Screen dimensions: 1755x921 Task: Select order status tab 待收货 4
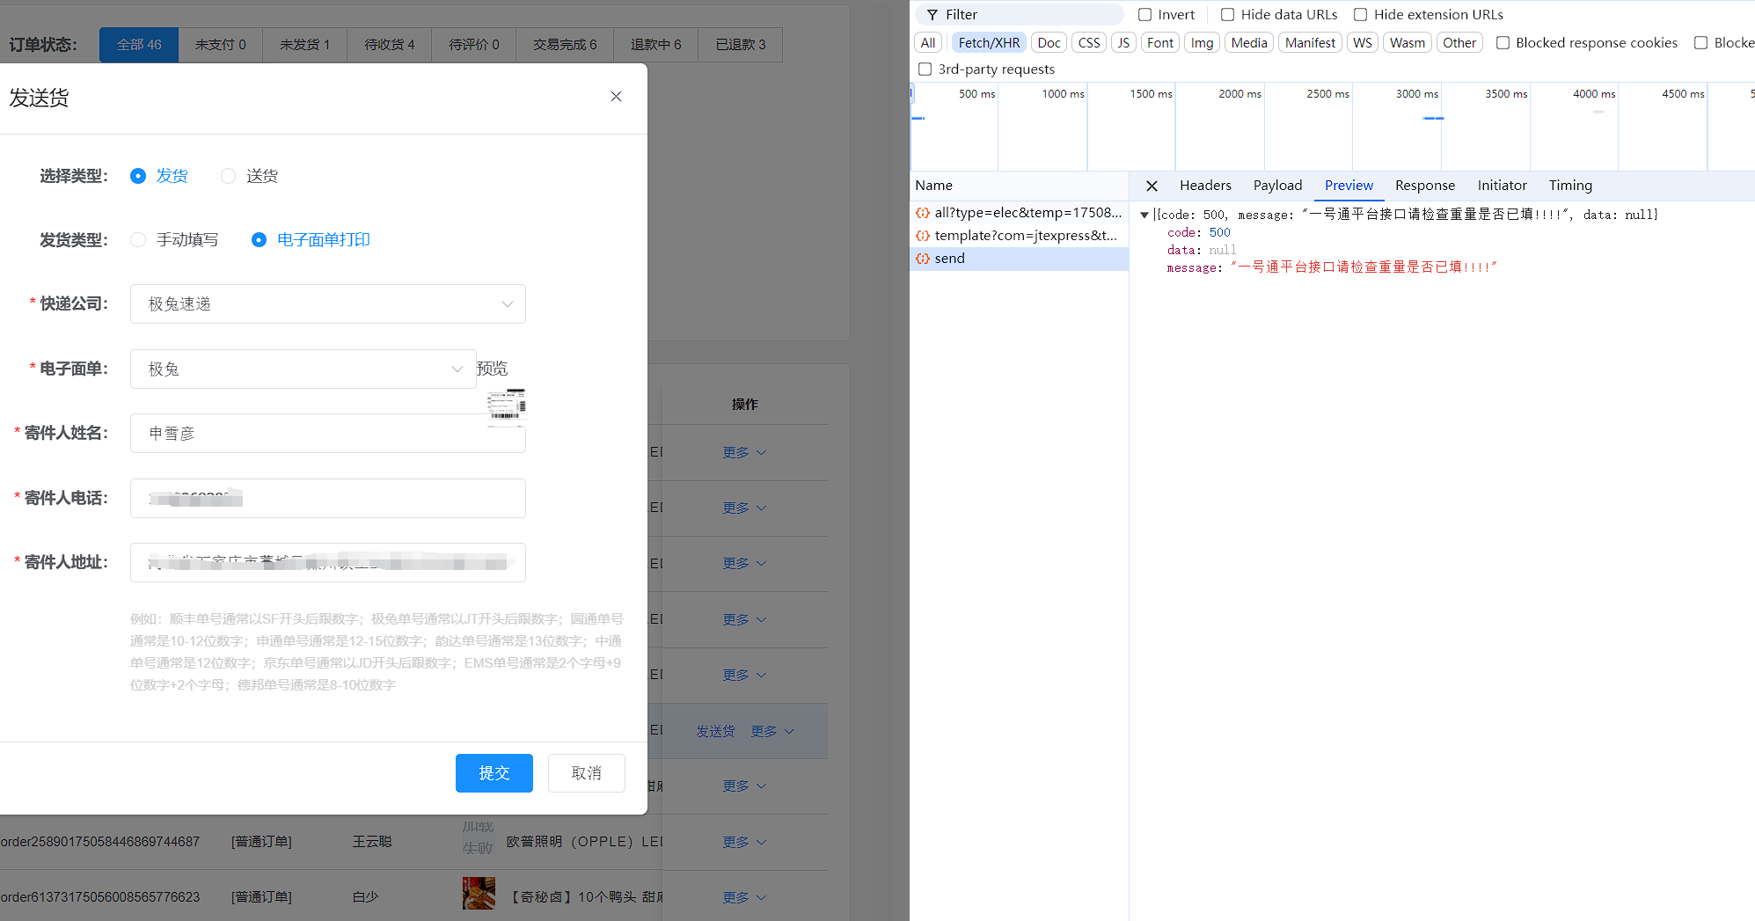(x=390, y=45)
